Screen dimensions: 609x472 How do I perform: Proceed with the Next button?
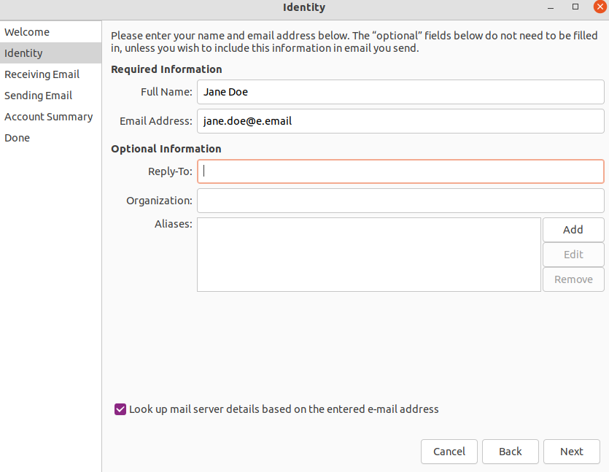pyautogui.click(x=571, y=452)
